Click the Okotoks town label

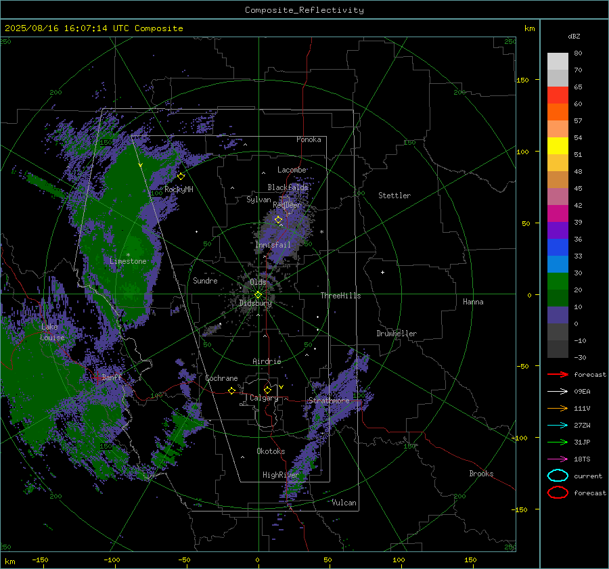tap(271, 451)
